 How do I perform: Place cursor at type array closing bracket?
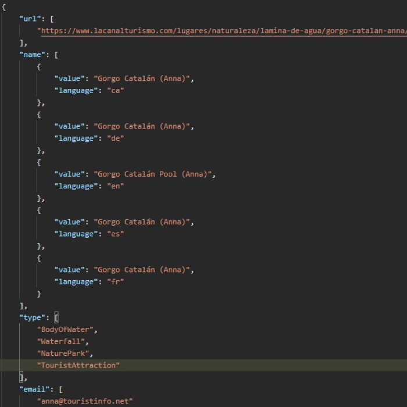point(22,377)
